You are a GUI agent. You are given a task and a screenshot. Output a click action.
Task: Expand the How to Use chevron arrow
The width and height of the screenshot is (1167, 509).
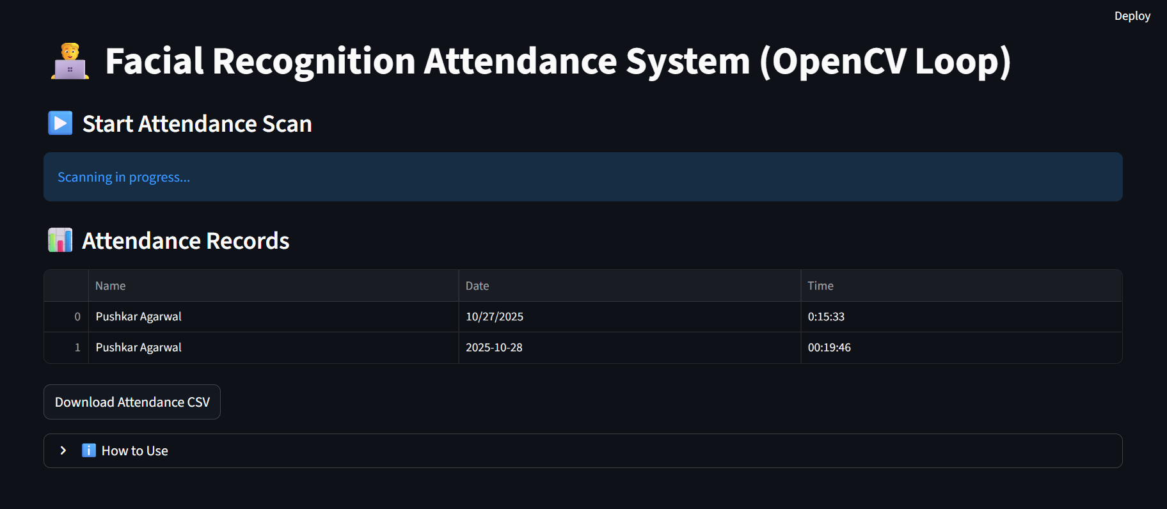coord(63,451)
